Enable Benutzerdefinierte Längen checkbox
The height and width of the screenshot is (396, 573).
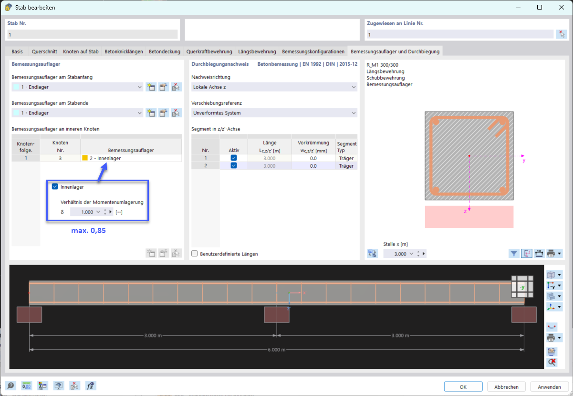tap(195, 254)
